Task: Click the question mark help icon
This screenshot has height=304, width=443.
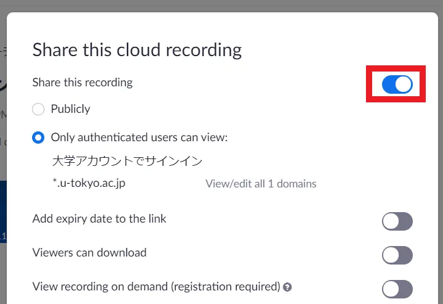Action: pyautogui.click(x=287, y=287)
